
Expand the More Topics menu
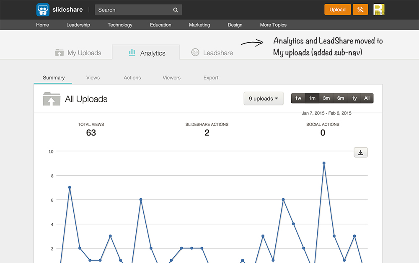tap(273, 25)
